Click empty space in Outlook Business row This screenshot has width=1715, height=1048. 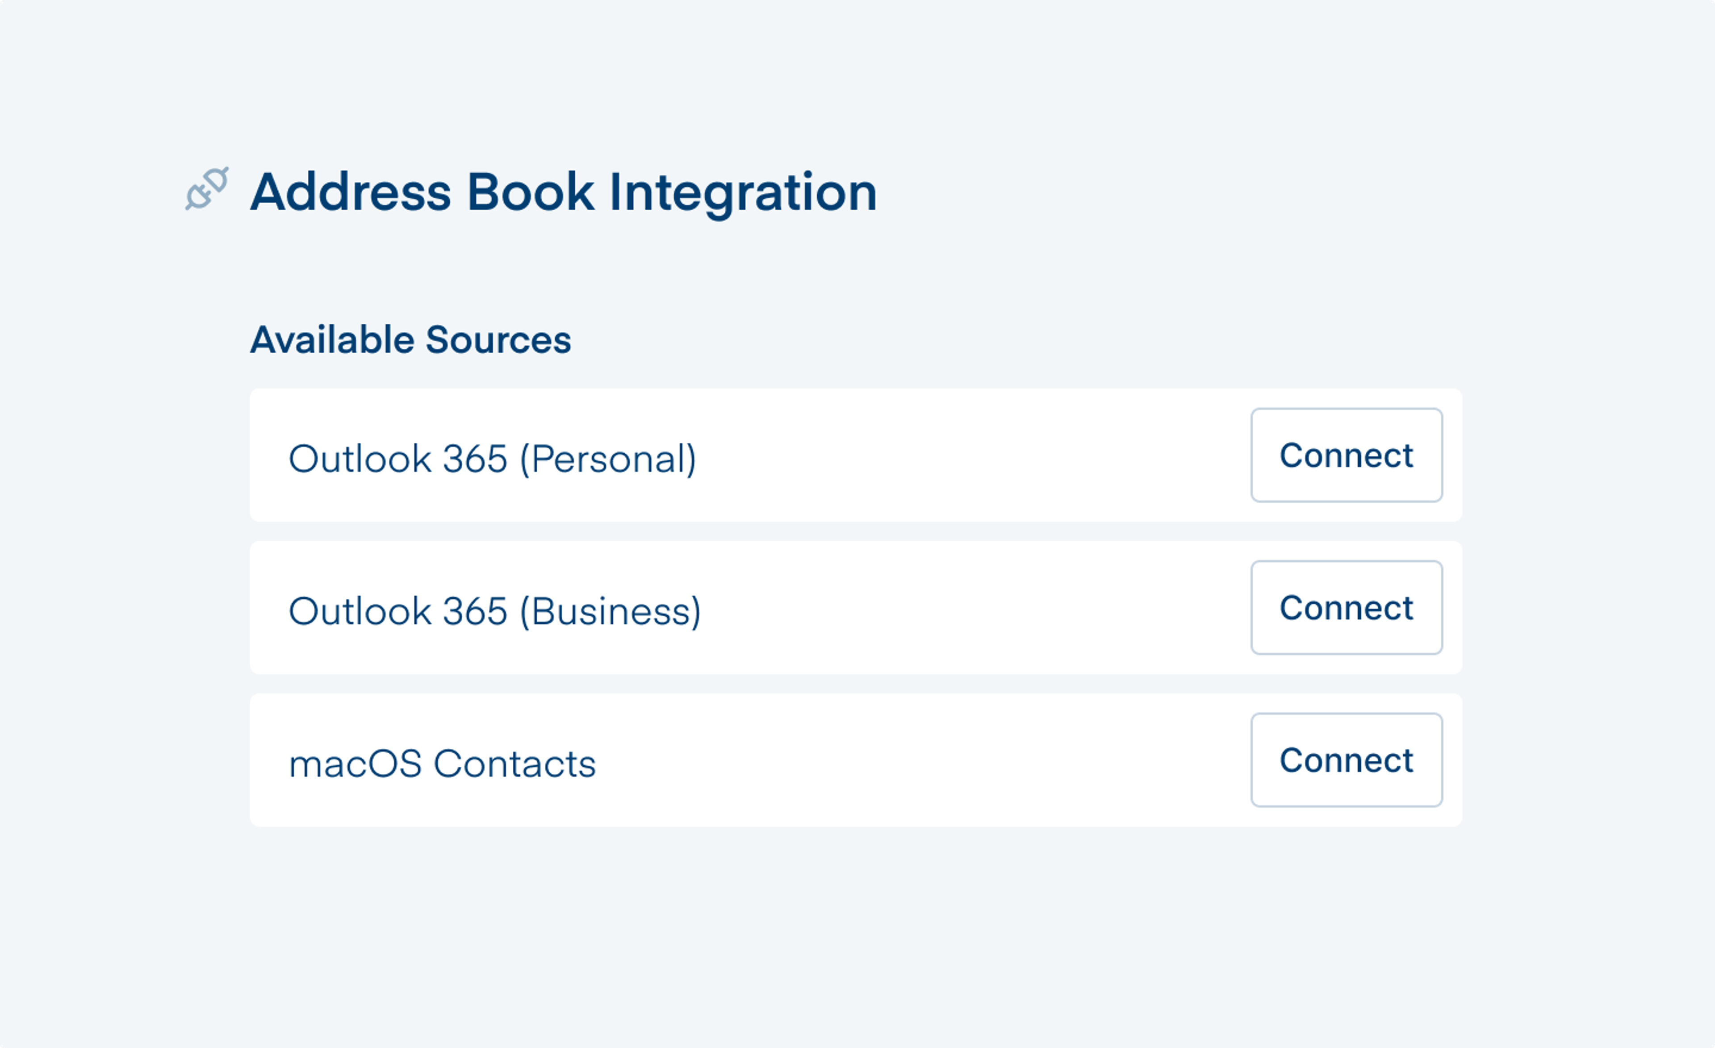(975, 608)
